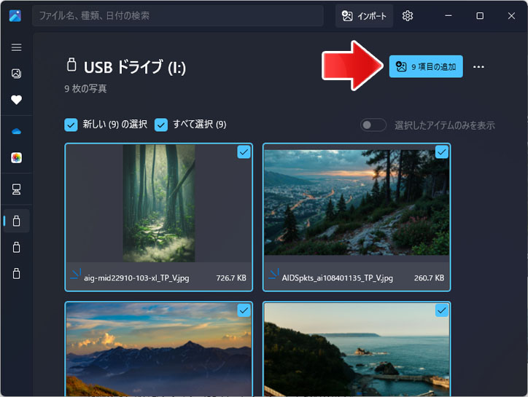Select the third USB drive in the sidebar
This screenshot has height=397, width=528.
tap(16, 274)
